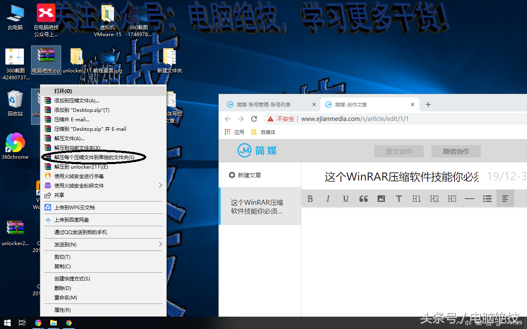
Task: Go forward in the browser
Action: pyautogui.click(x=241, y=119)
